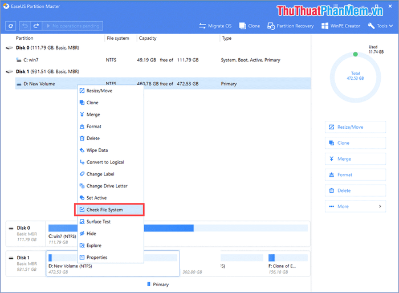Open Partition Recovery tool
This screenshot has width=399, height=293.
[x=290, y=26]
